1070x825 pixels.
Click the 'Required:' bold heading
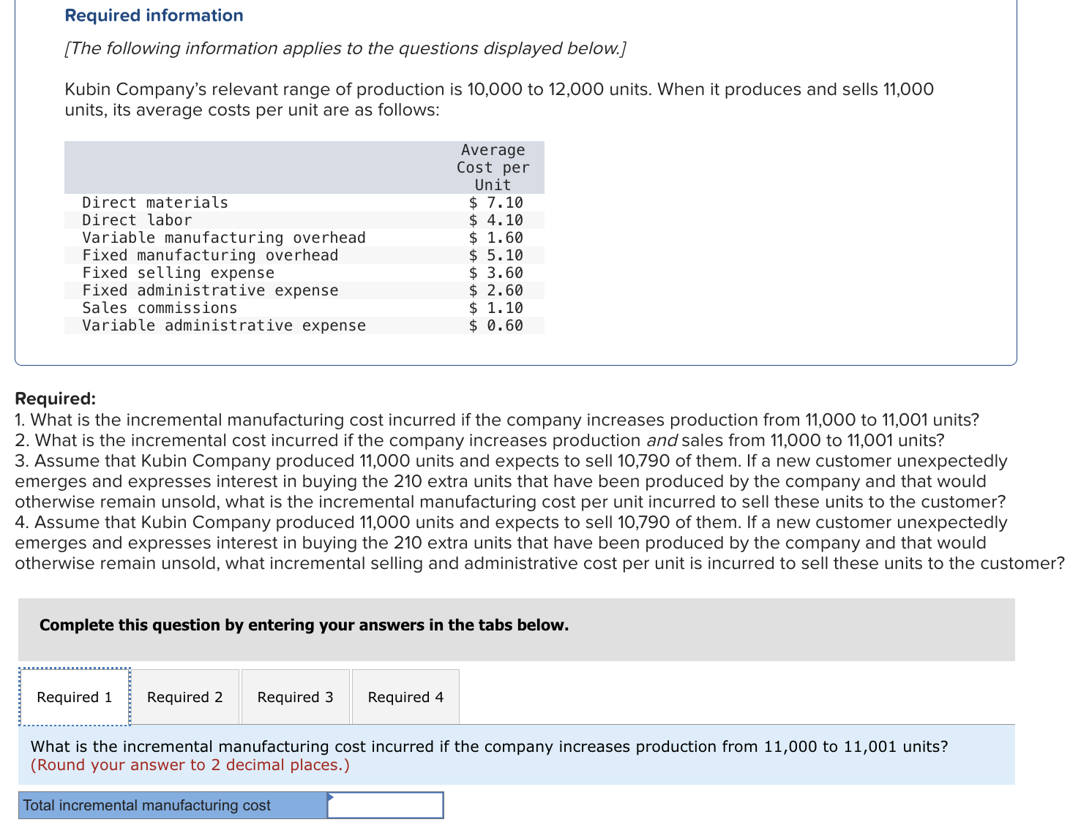pyautogui.click(x=56, y=399)
